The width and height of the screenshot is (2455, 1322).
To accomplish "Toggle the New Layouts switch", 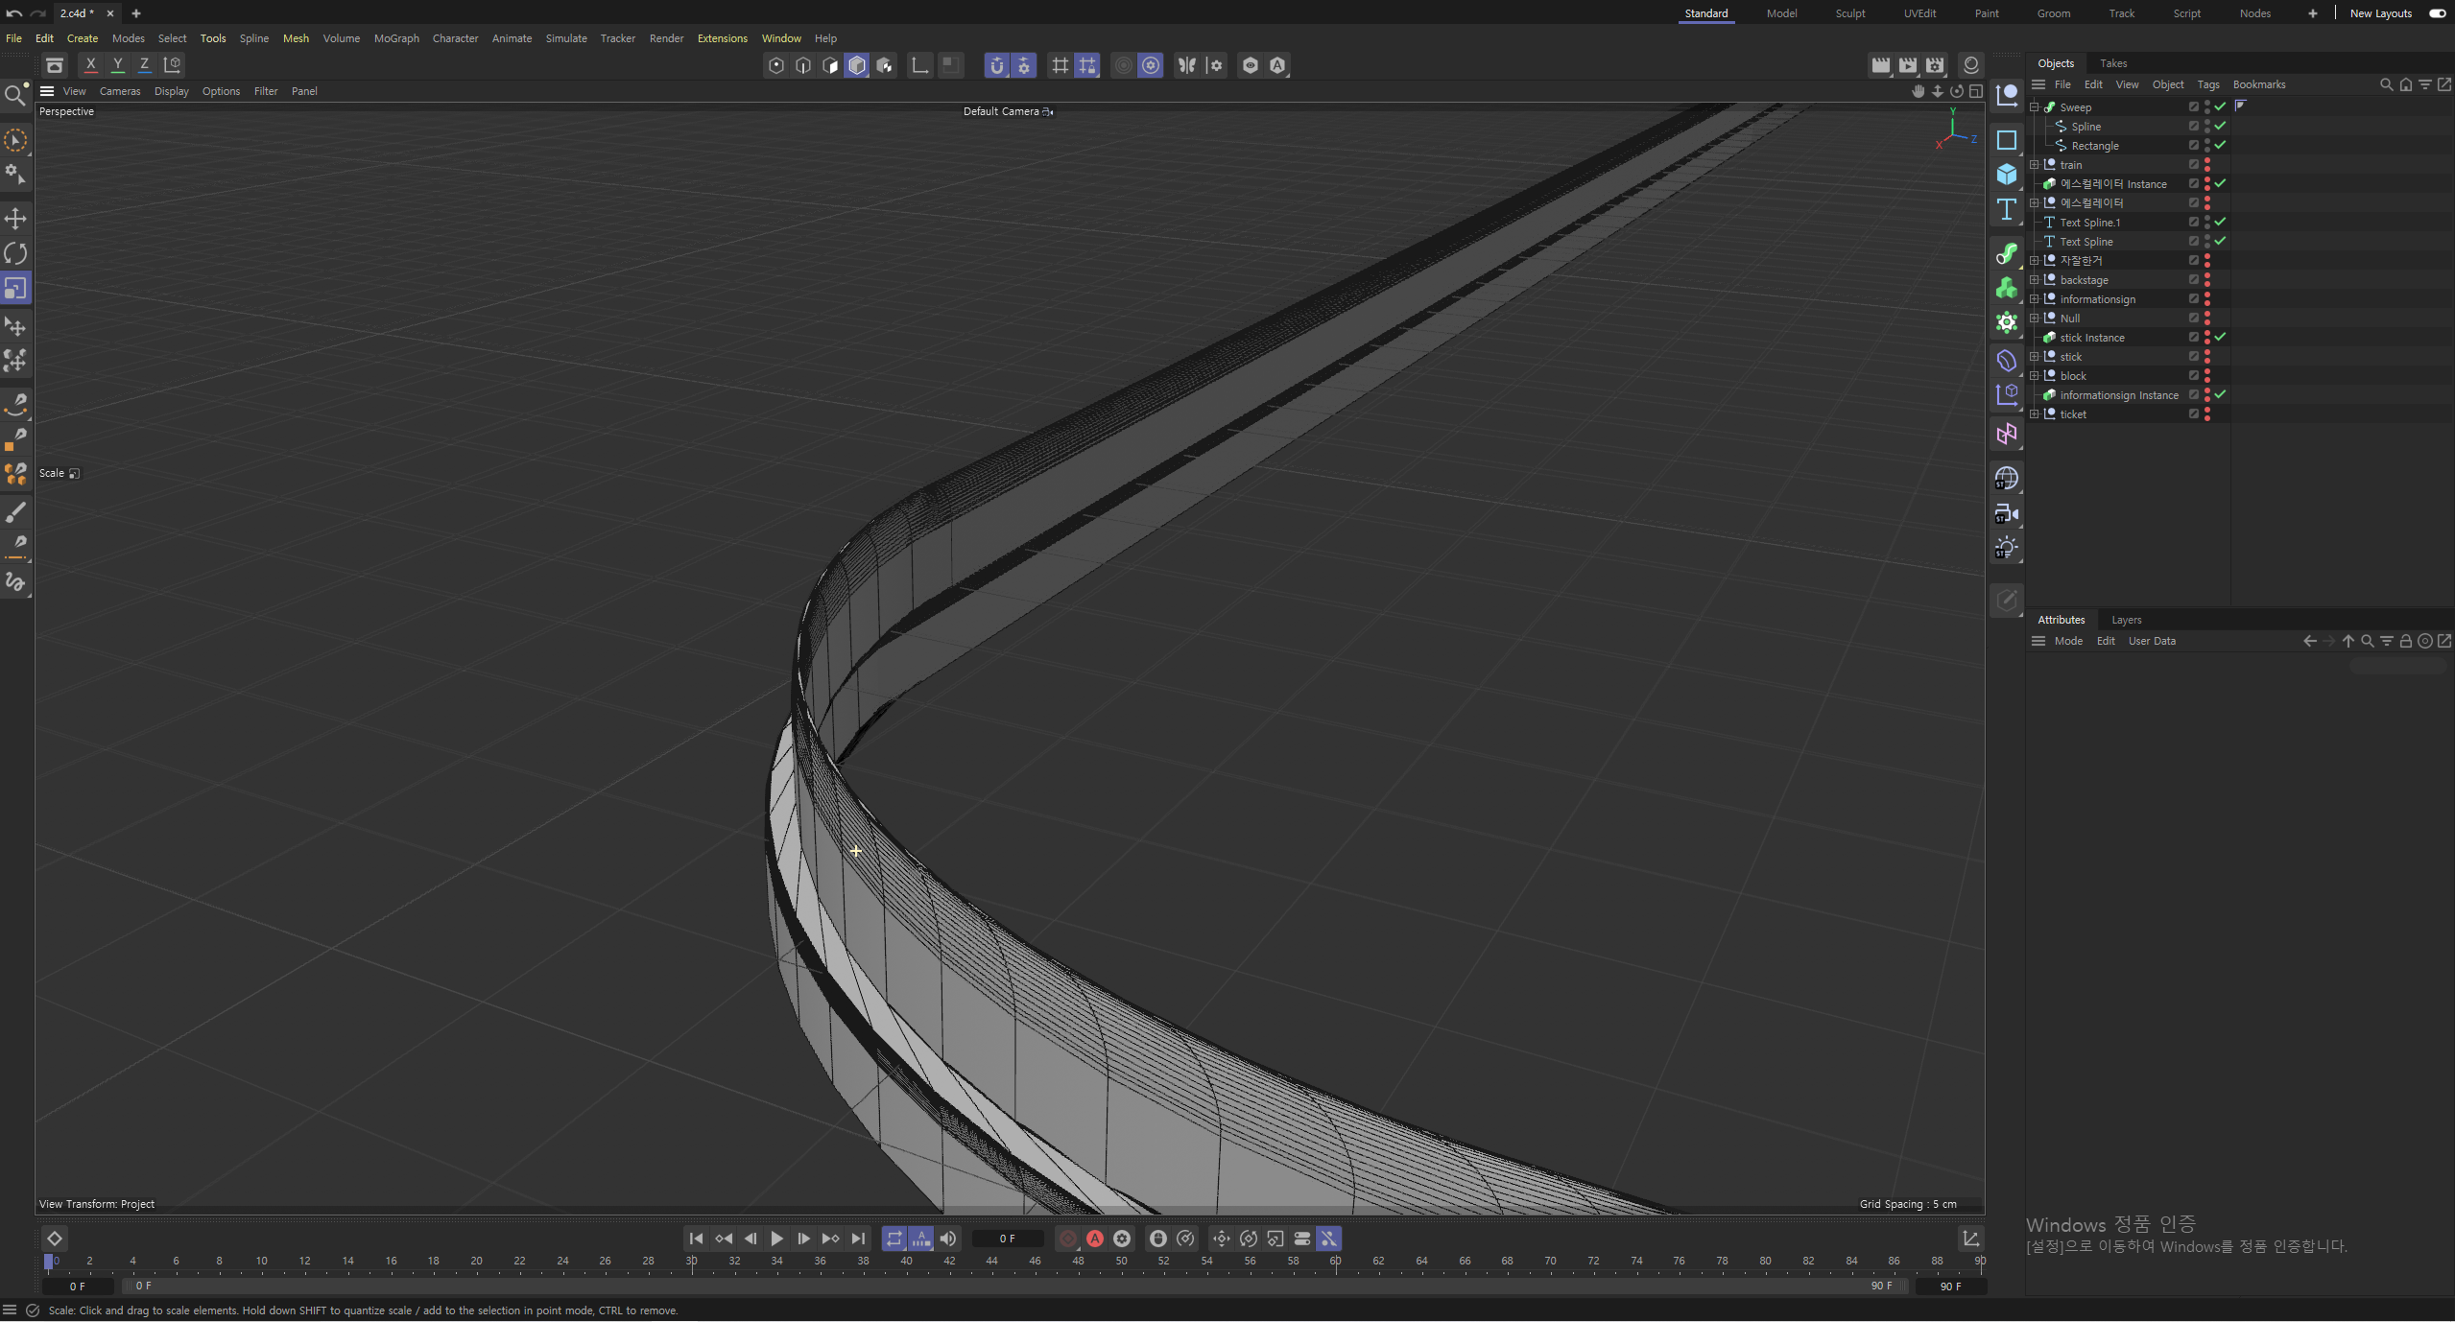I will coord(2437,13).
